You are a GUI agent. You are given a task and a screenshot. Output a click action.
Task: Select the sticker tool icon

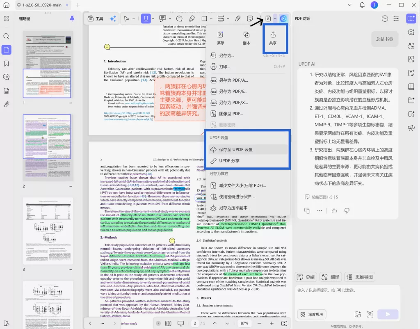(x=250, y=18)
